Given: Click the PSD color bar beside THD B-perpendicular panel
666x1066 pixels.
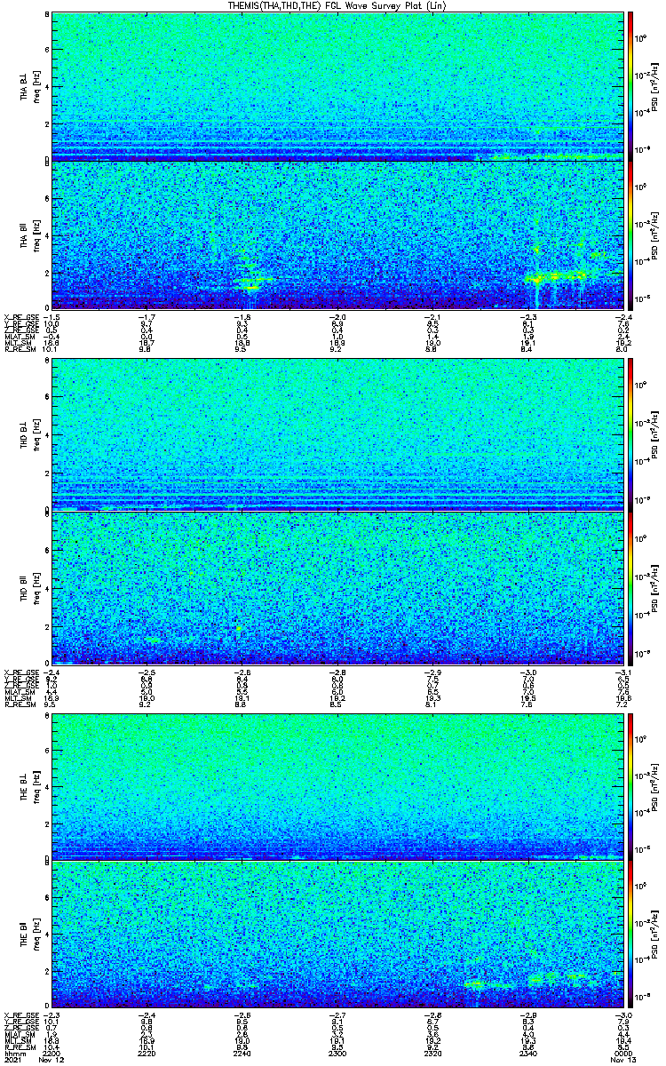Looking at the screenshot, I should (631, 434).
